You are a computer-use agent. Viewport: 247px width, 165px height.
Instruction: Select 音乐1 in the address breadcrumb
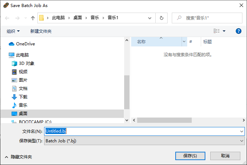(113, 18)
